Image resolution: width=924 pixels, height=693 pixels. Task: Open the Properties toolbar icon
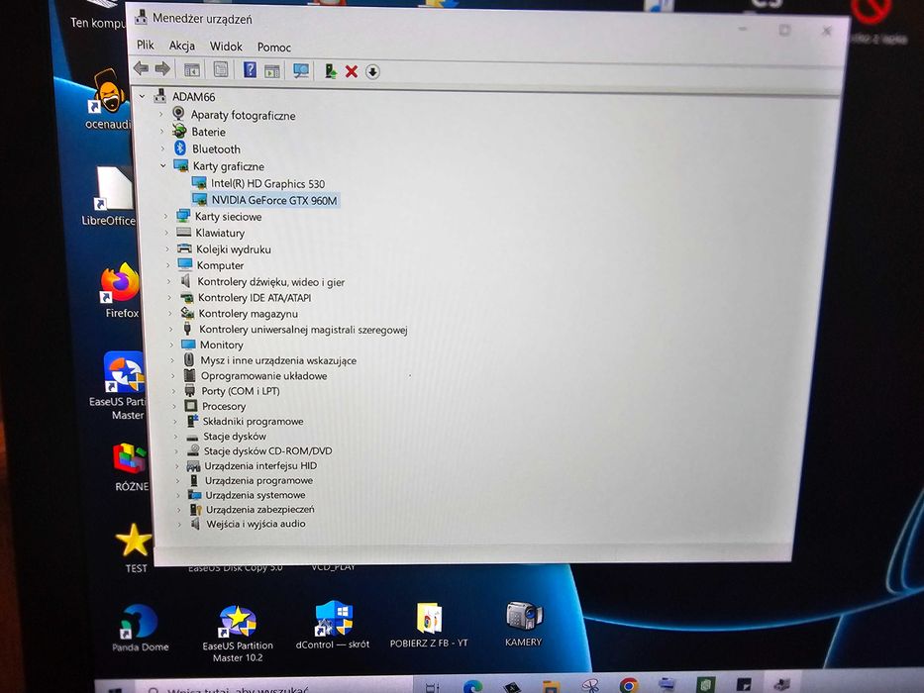221,70
